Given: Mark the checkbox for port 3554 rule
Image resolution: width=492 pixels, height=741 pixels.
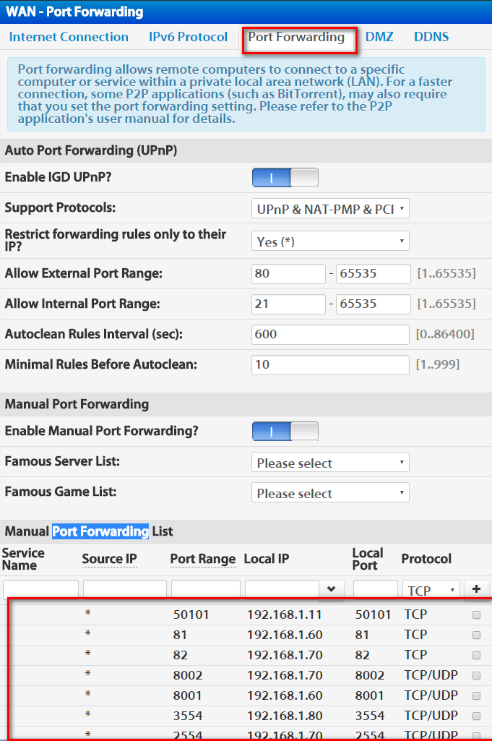Looking at the screenshot, I should tap(476, 716).
